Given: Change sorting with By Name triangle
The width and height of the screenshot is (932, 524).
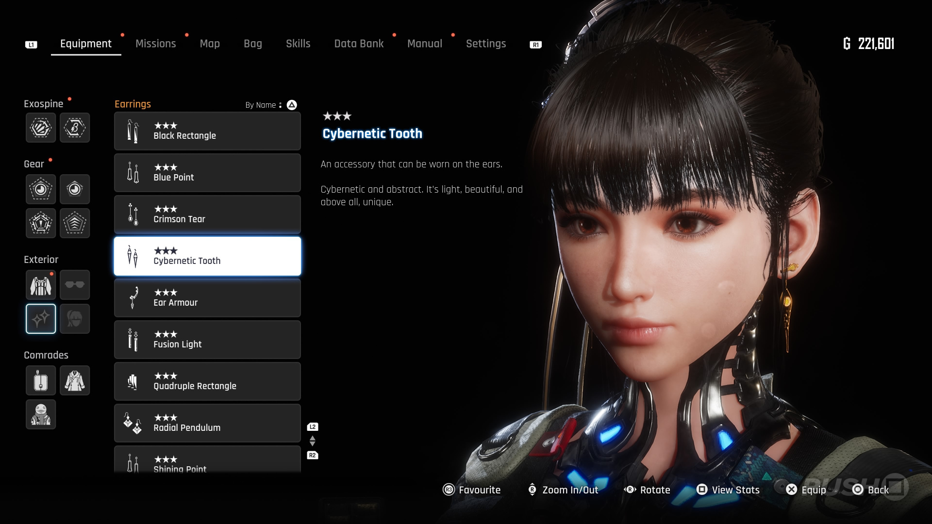Looking at the screenshot, I should [x=291, y=105].
